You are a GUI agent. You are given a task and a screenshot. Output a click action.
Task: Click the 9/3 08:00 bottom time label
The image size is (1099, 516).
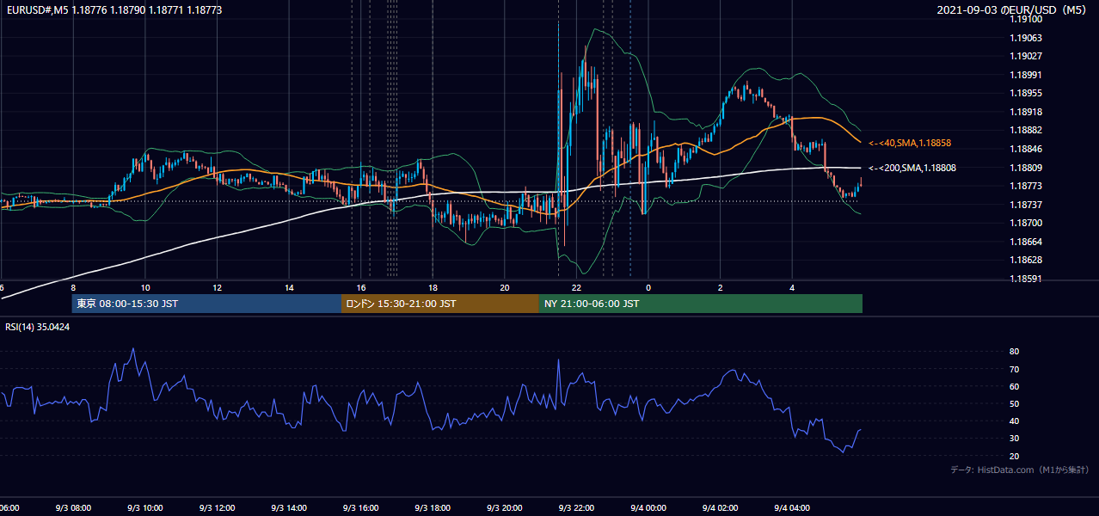(x=73, y=508)
